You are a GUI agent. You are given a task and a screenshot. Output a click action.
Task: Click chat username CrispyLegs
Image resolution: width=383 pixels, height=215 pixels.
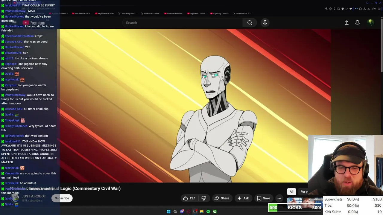coord(12,120)
